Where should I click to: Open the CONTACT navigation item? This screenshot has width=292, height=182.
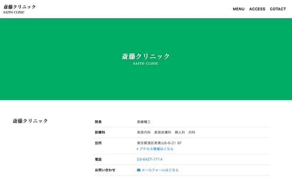tap(278, 9)
